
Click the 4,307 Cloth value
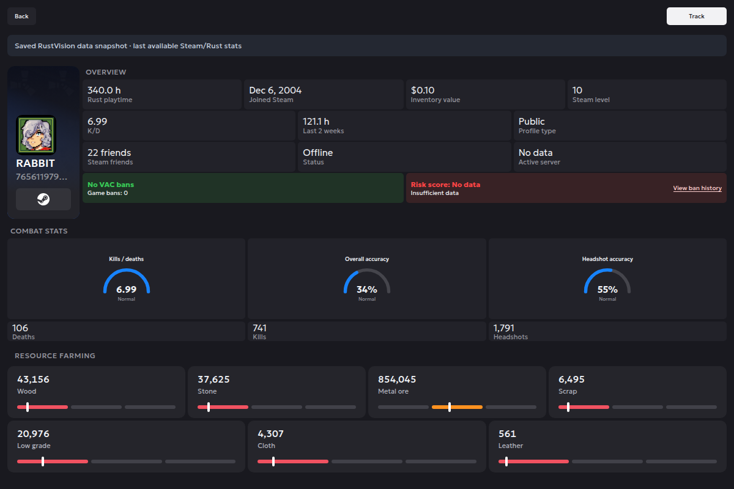coord(270,434)
